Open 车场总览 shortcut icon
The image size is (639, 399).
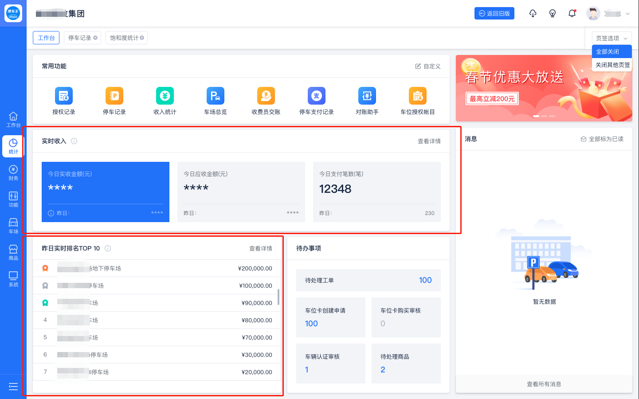click(x=216, y=96)
